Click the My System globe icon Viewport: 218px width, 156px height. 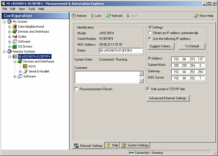9,22
